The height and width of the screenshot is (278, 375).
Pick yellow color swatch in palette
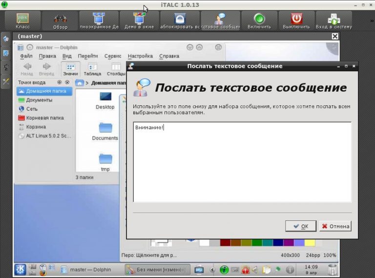point(310,243)
